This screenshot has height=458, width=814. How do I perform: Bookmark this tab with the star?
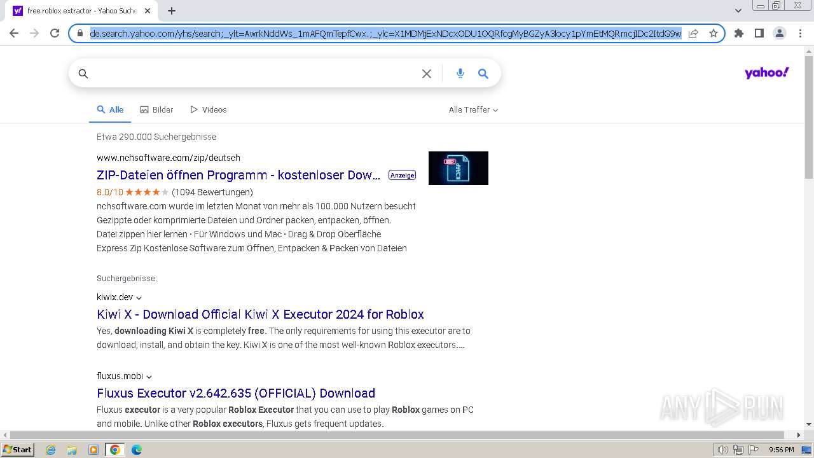(714, 33)
